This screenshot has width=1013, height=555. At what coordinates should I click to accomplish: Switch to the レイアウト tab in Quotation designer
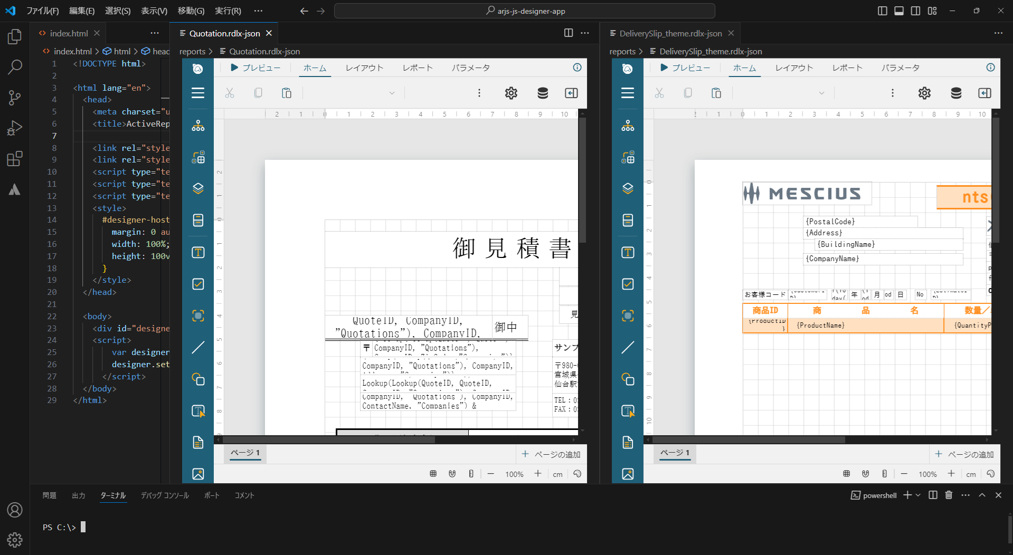[364, 68]
